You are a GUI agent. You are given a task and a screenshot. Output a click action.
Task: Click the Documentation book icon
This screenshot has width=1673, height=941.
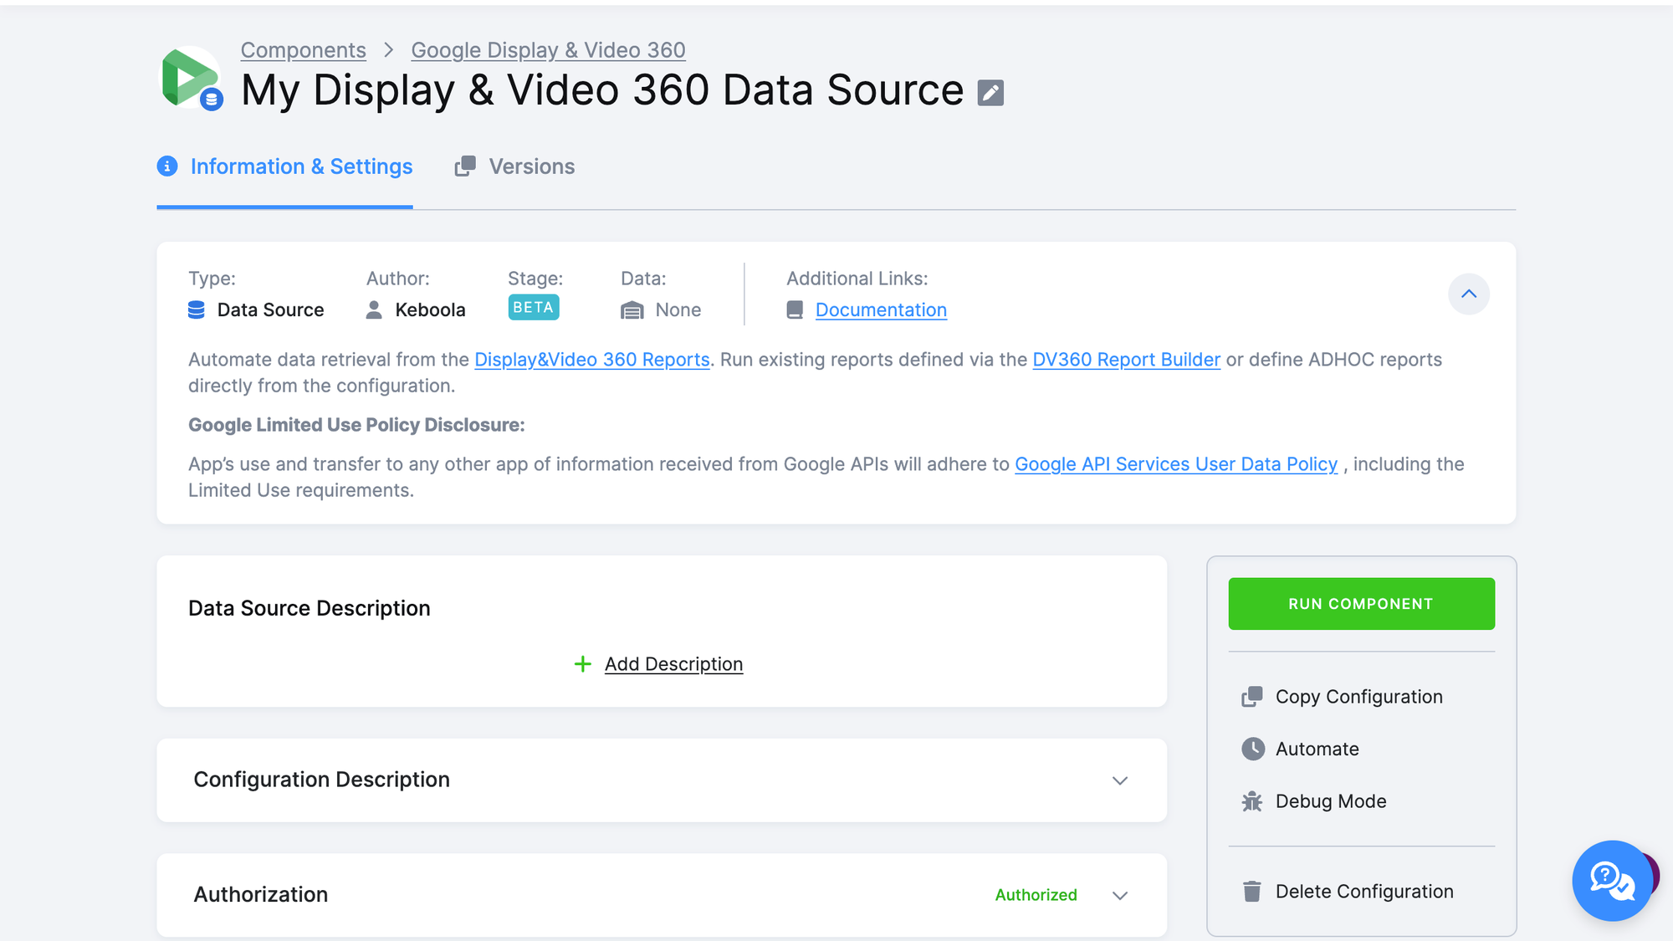795,309
